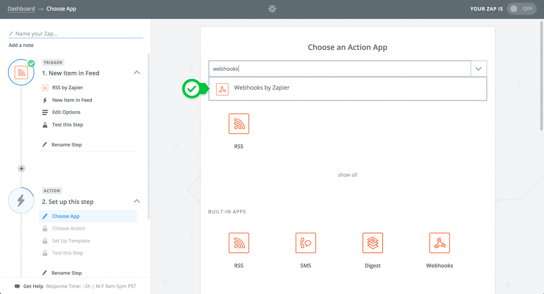This screenshot has height=294, width=544.
Task: Click the YOUR ZAP IS label
Action: click(486, 9)
